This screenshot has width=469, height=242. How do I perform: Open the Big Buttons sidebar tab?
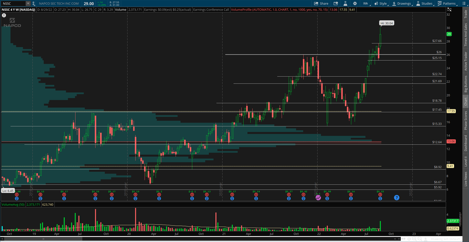(465, 84)
